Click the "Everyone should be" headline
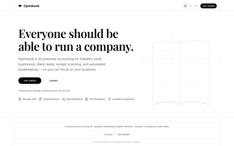This screenshot has height=146, width=234. (68, 34)
